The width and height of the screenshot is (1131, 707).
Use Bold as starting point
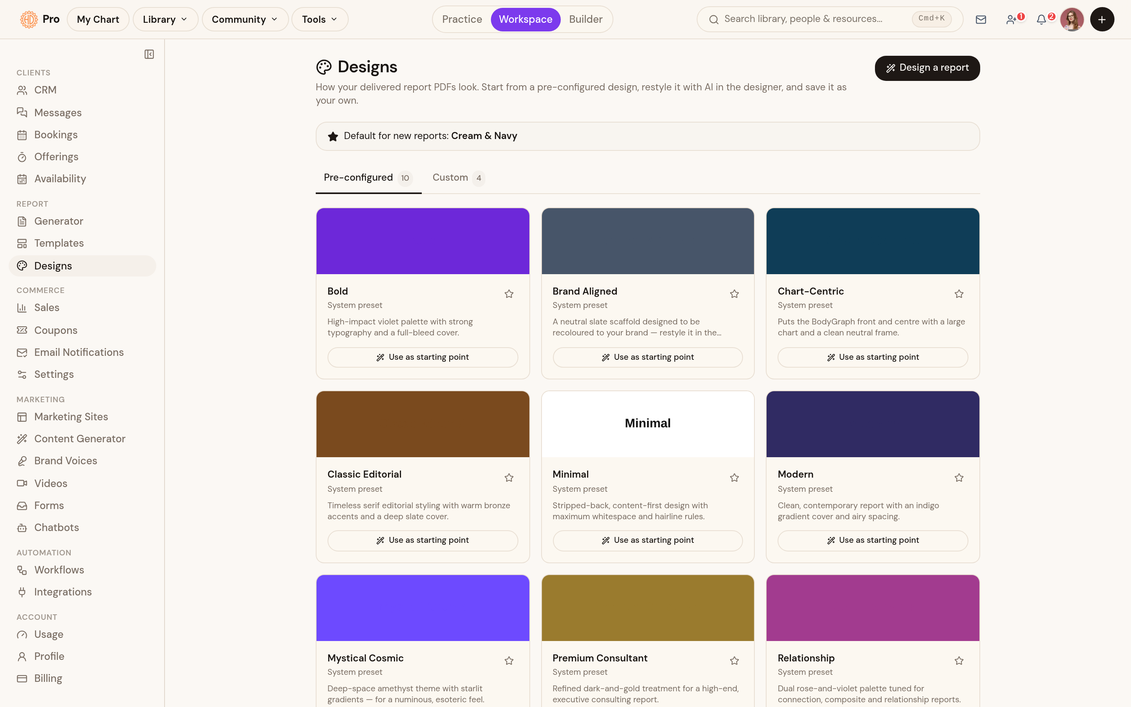[423, 357]
